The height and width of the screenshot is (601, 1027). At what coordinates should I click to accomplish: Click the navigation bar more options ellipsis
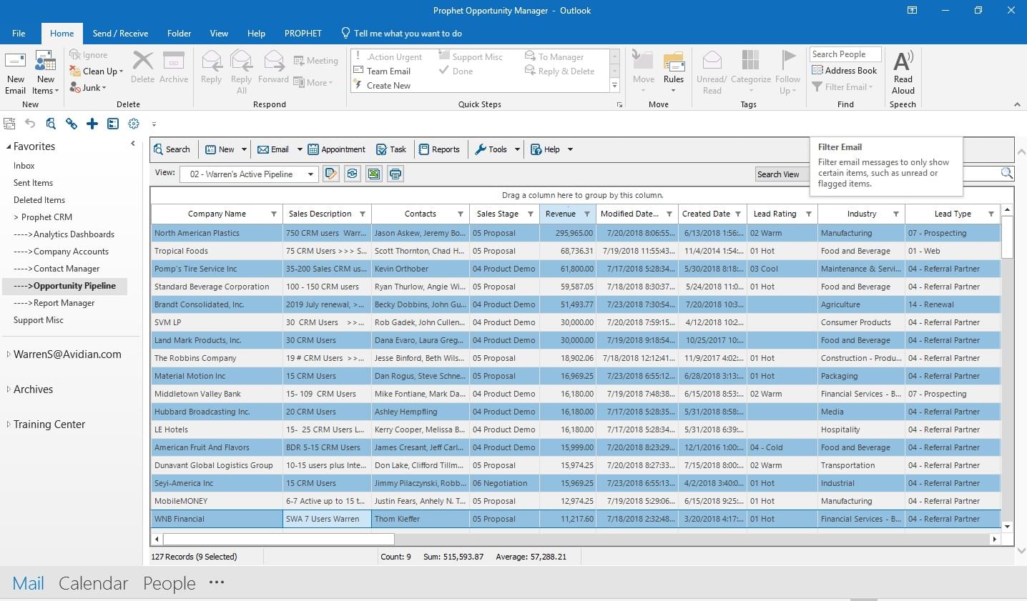(217, 582)
